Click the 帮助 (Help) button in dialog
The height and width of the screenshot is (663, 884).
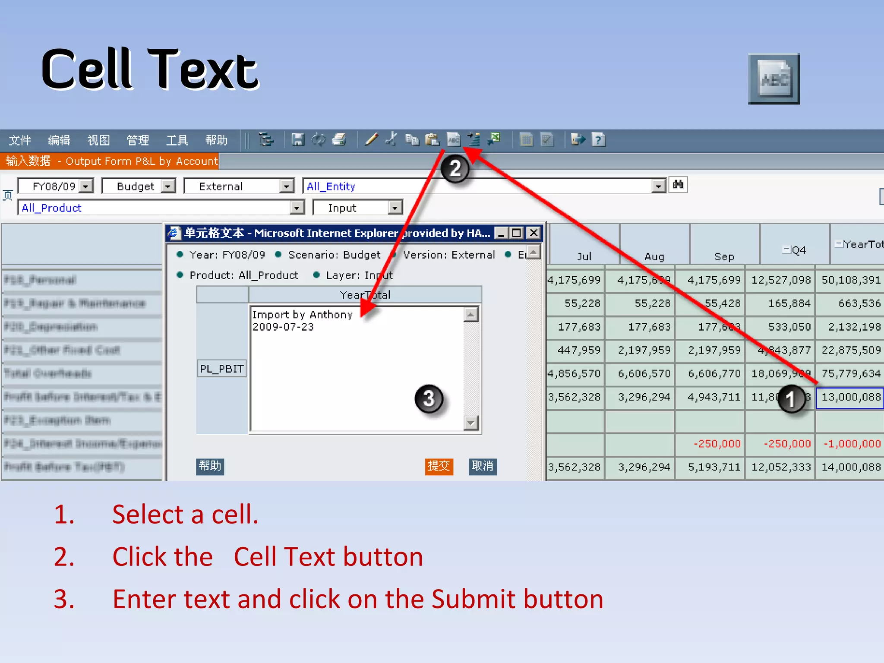coord(210,466)
